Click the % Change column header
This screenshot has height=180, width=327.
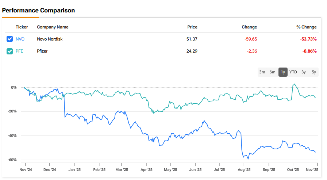[306, 27]
